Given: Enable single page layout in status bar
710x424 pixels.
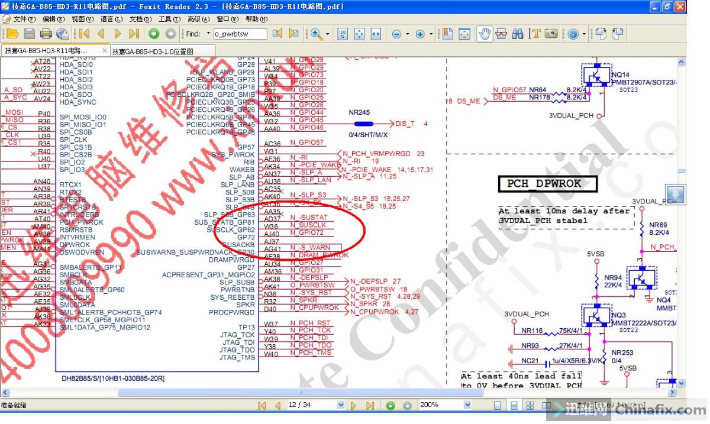Looking at the screenshot, I should point(498,406).
